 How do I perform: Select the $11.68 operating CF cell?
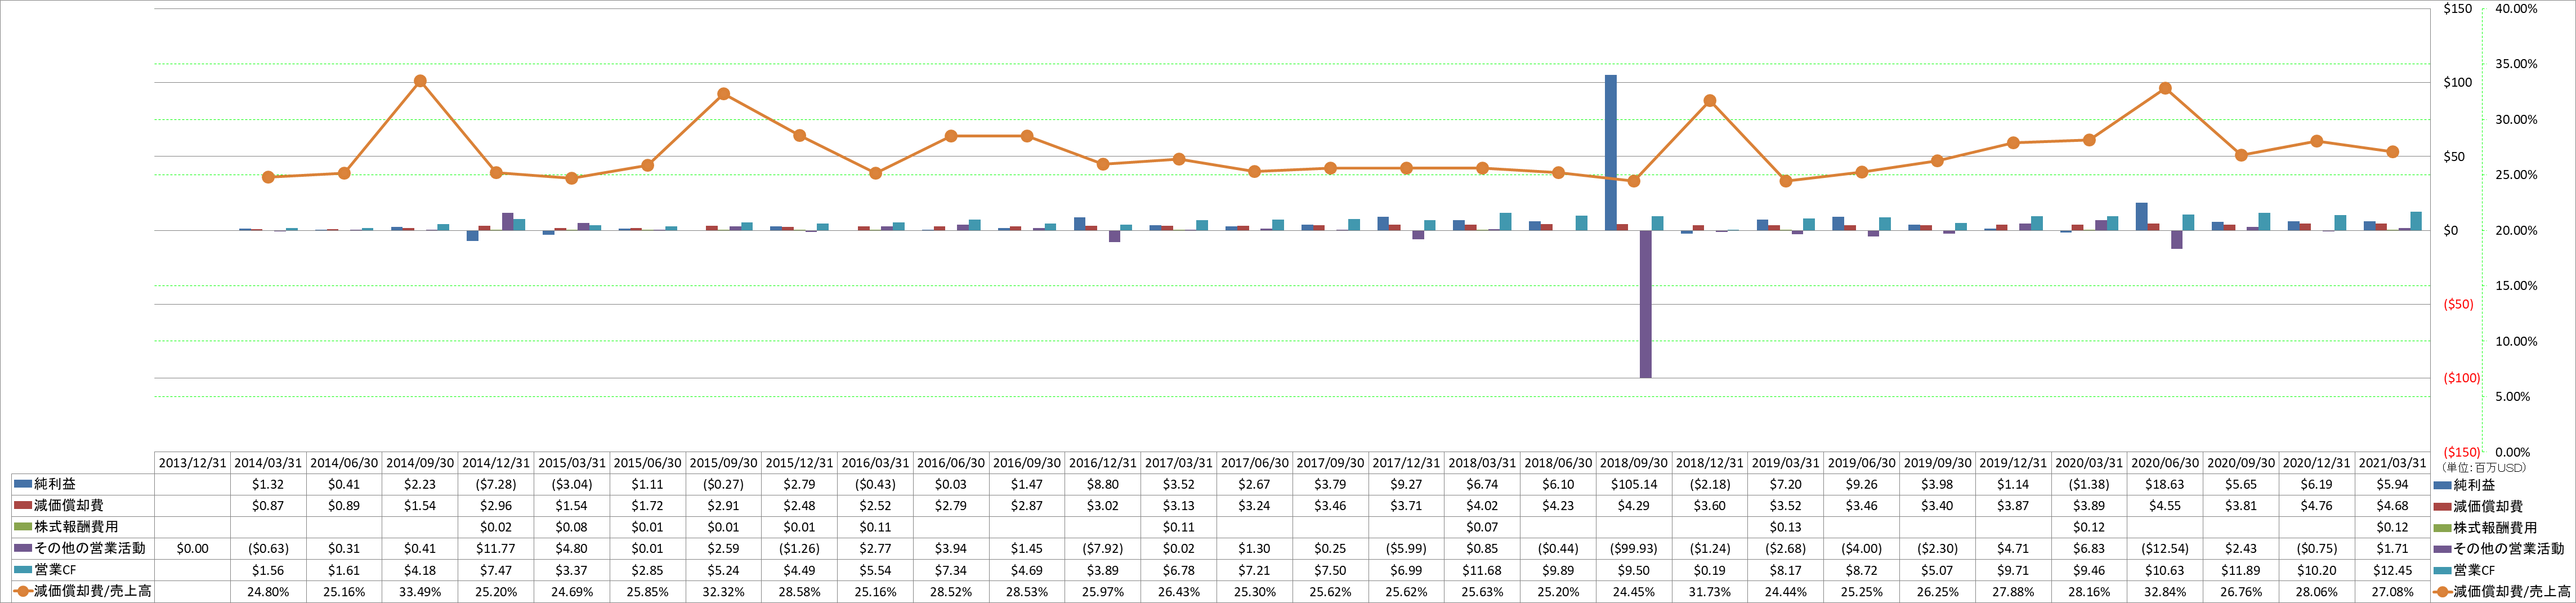pos(1482,570)
